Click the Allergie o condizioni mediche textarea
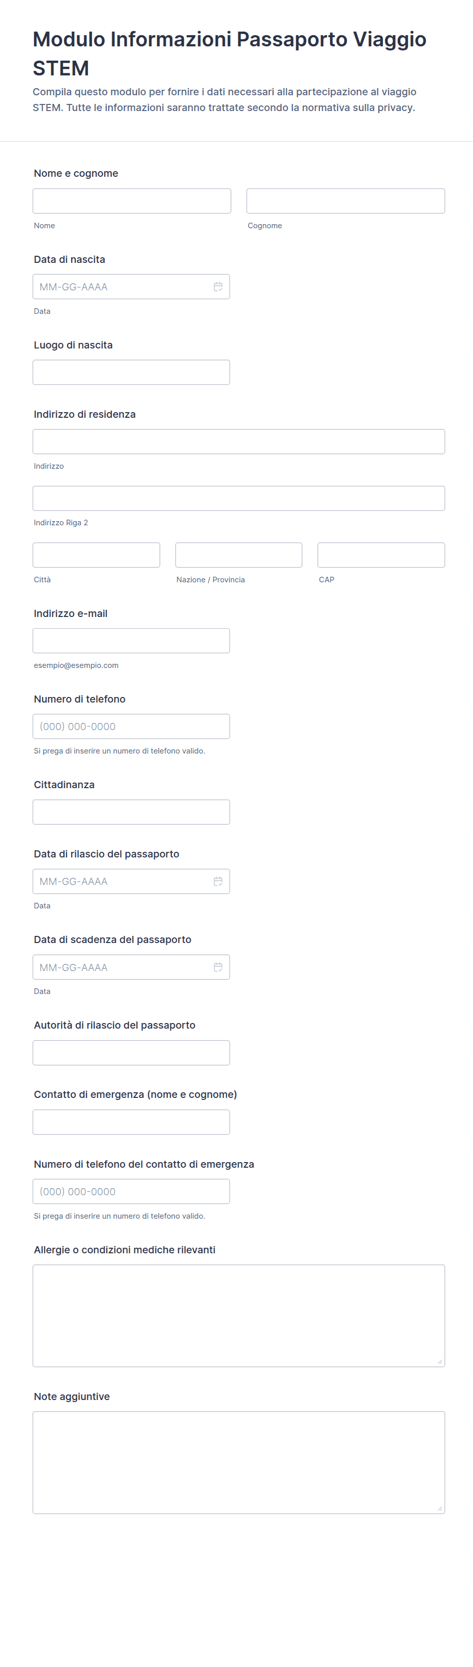The image size is (473, 1667). [x=239, y=1315]
